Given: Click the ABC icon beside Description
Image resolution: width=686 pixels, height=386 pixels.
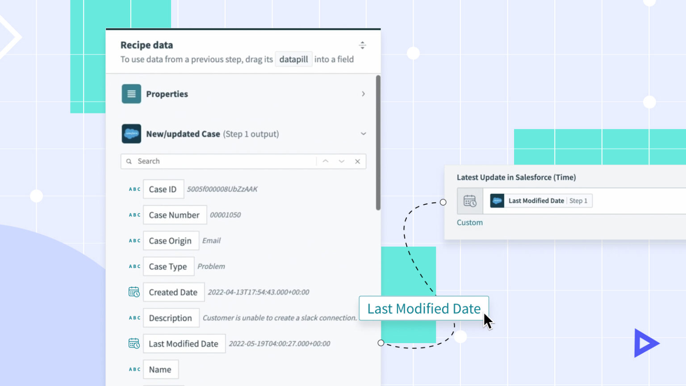Looking at the screenshot, I should click(134, 318).
